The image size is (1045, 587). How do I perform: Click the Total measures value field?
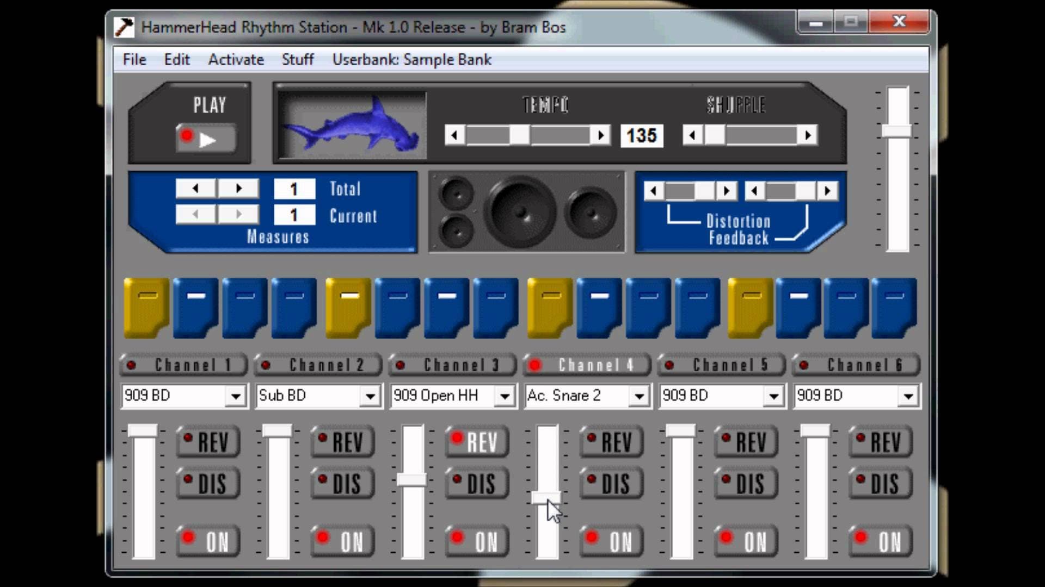pyautogui.click(x=294, y=189)
